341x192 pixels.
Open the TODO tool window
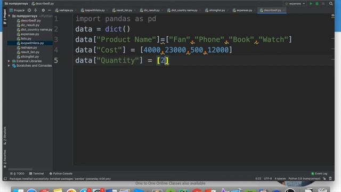pyautogui.click(x=17, y=173)
